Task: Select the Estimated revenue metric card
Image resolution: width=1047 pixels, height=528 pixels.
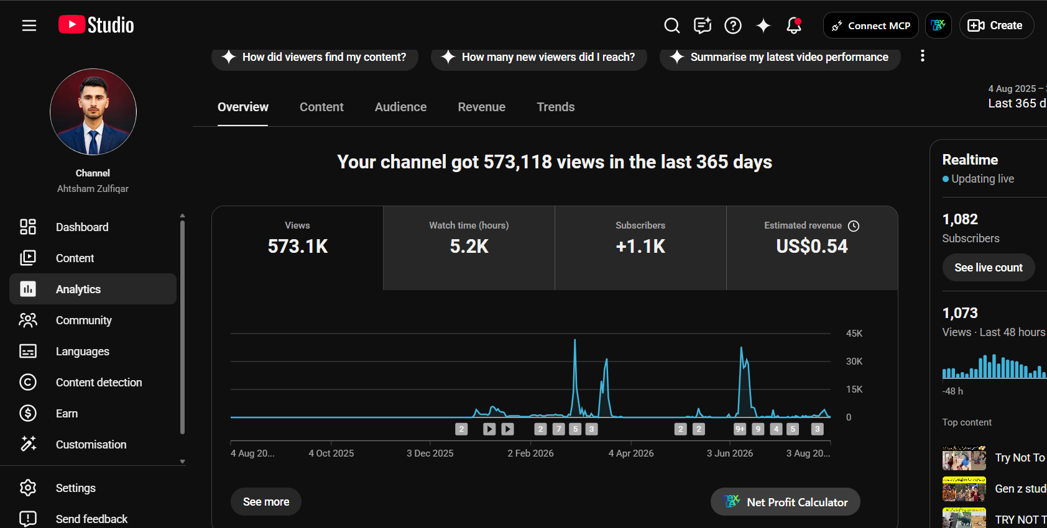Action: click(812, 248)
